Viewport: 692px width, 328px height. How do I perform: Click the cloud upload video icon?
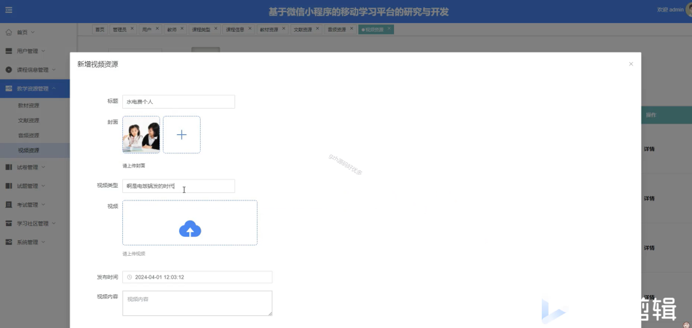pyautogui.click(x=190, y=229)
